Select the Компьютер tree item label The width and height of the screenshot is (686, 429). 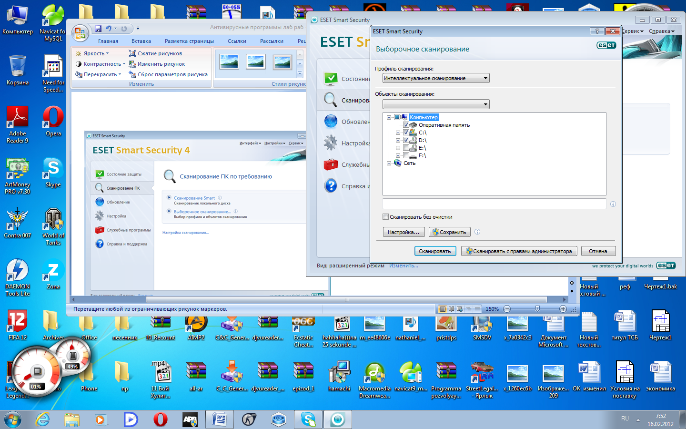pos(424,117)
